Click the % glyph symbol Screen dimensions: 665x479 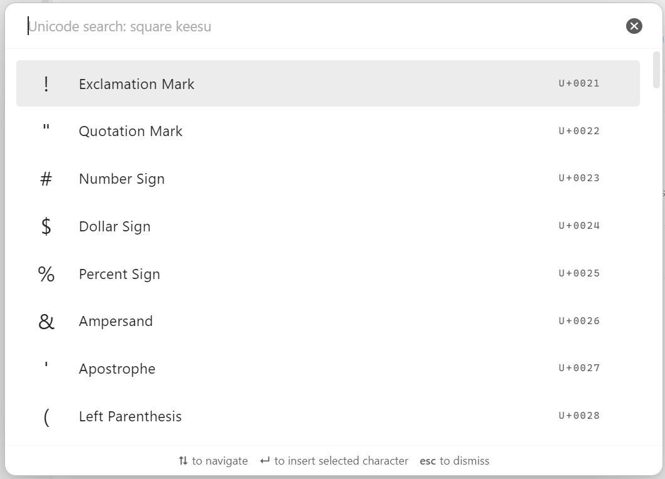(46, 274)
